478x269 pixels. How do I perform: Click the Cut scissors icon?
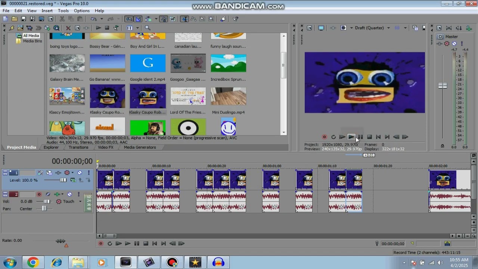(x=62, y=19)
